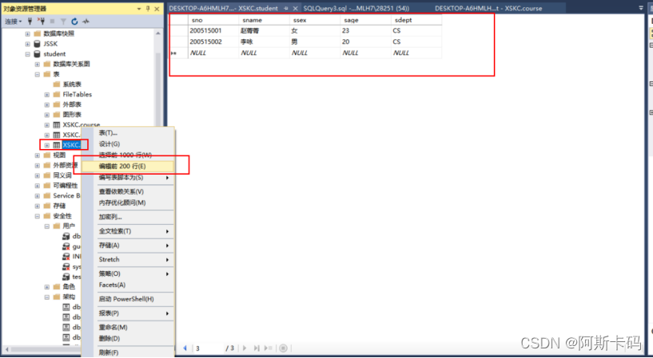Click the blue refresh icon in Object Explorer
The height and width of the screenshot is (358, 653).
point(74,22)
